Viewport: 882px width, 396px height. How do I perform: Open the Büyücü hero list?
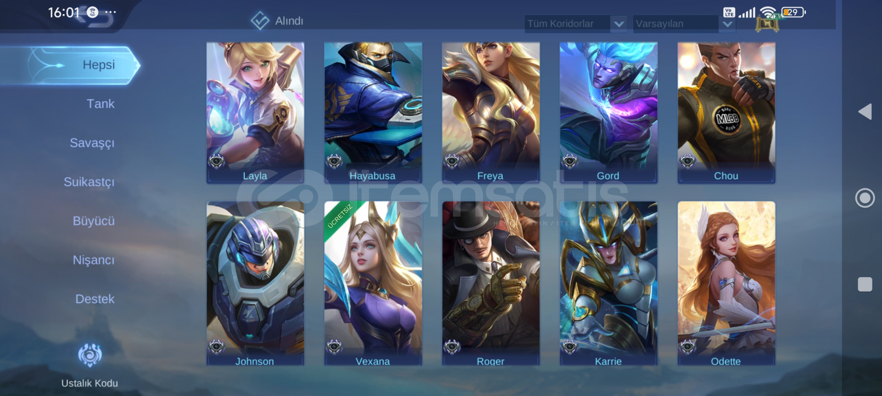pyautogui.click(x=94, y=221)
